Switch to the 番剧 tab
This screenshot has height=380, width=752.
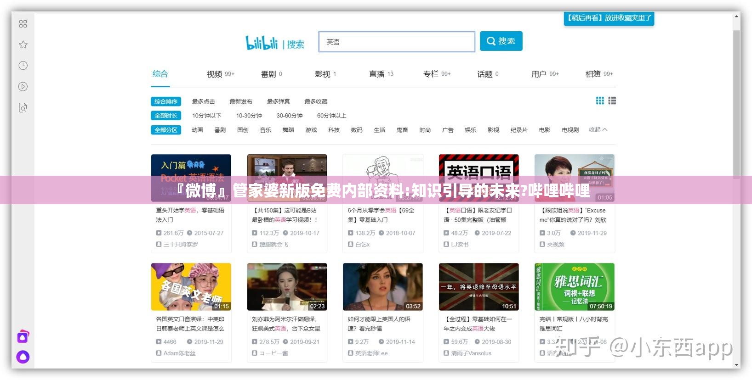tap(272, 74)
